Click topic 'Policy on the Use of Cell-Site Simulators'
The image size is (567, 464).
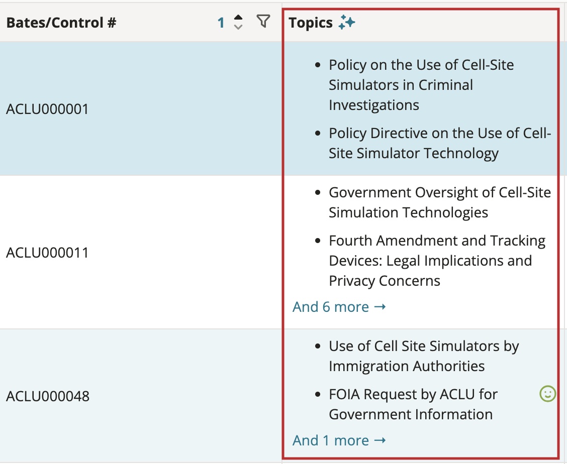(421, 85)
